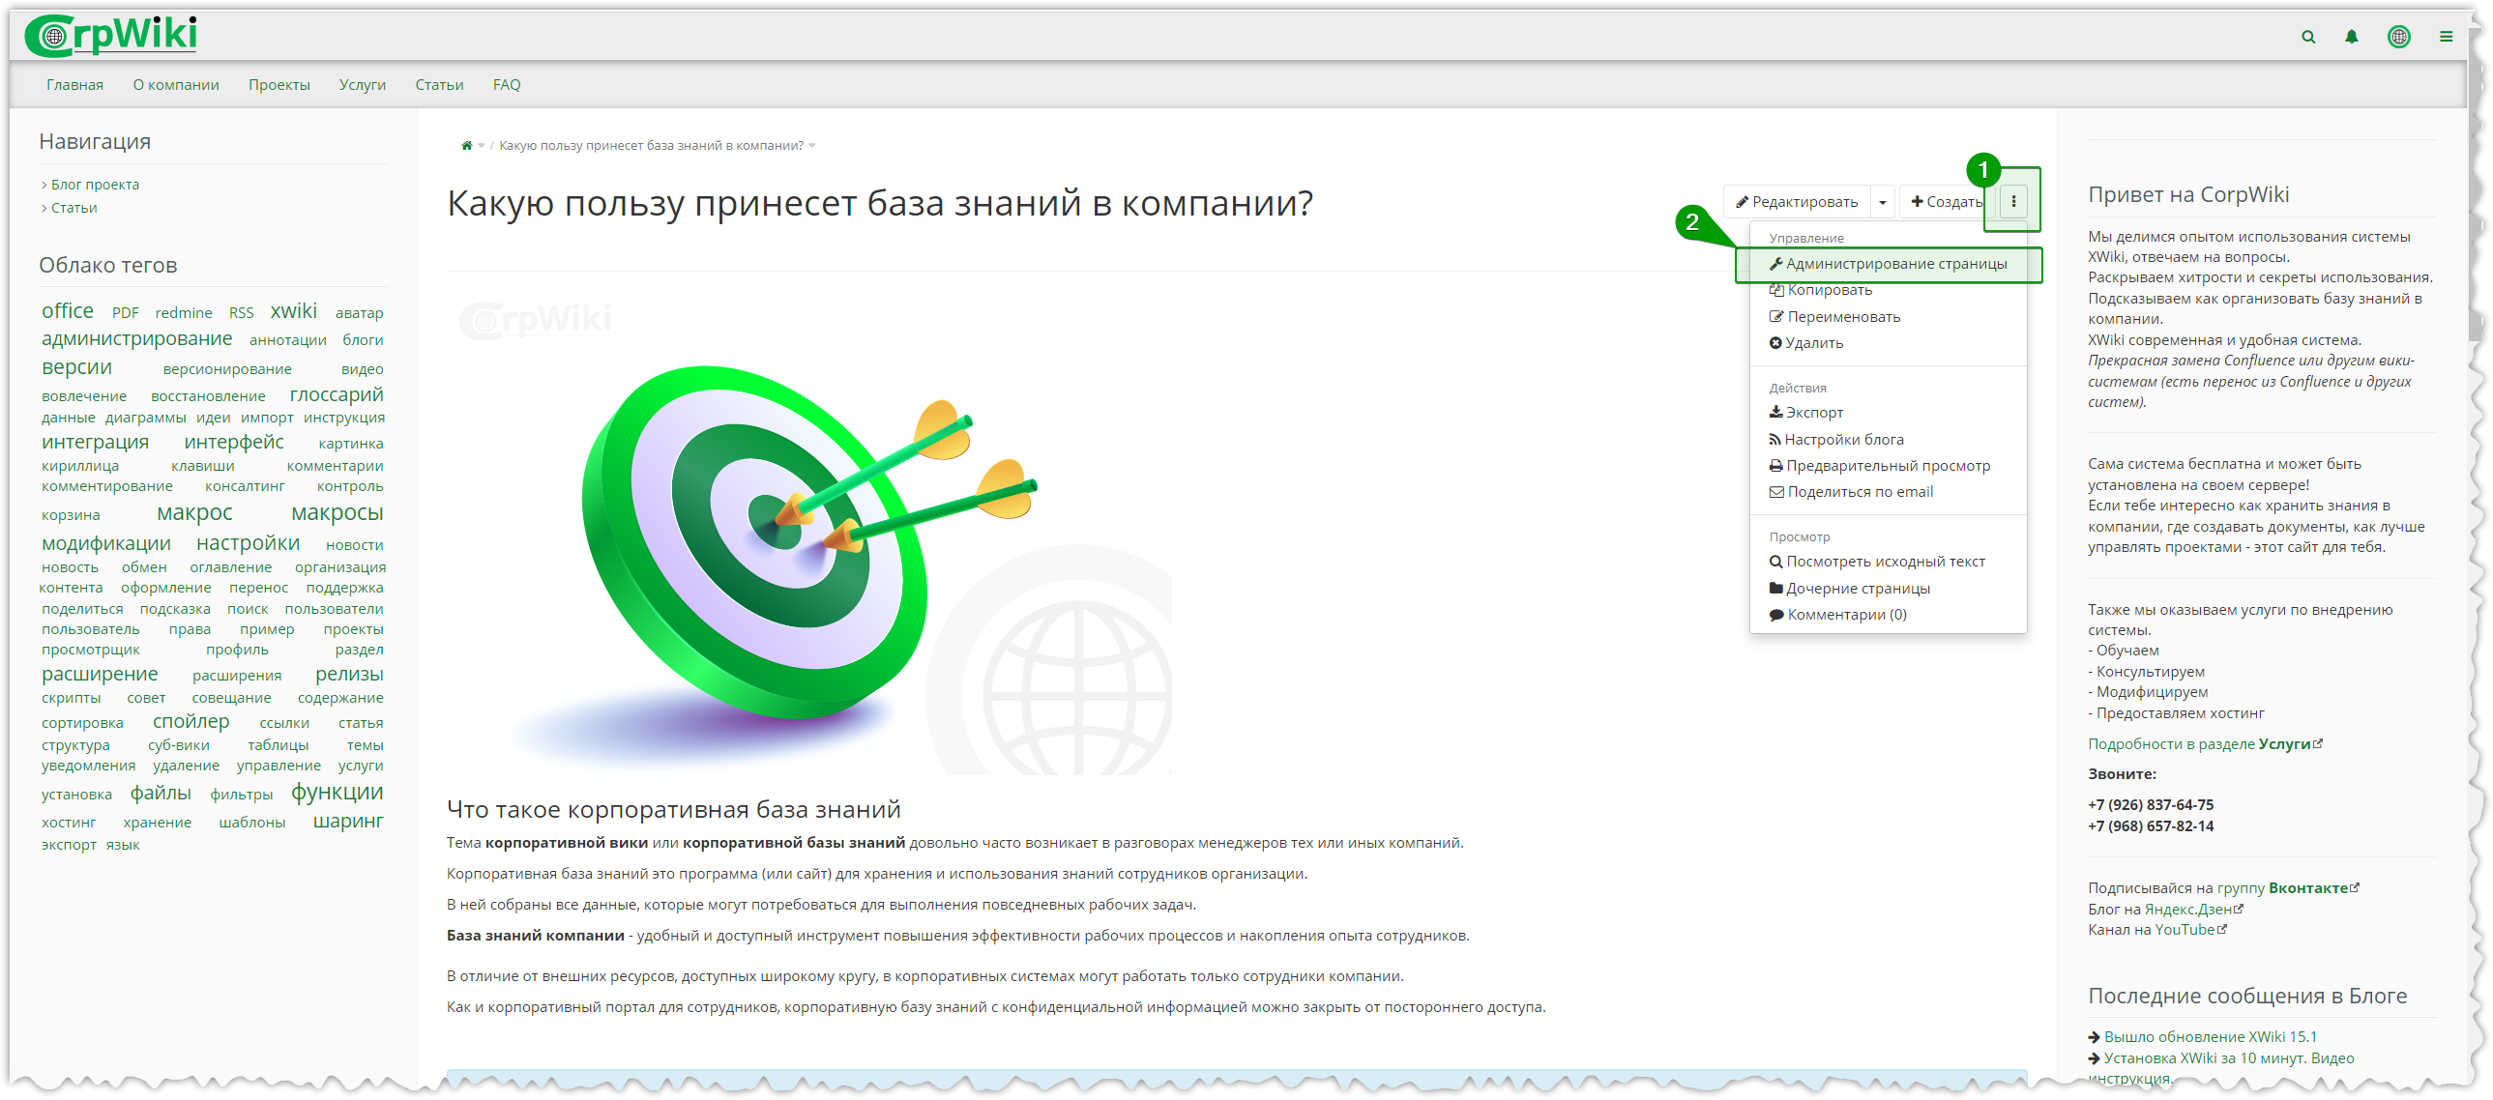Click the home breadcrumb icon
This screenshot has height=1100, width=2493.
(461, 148)
